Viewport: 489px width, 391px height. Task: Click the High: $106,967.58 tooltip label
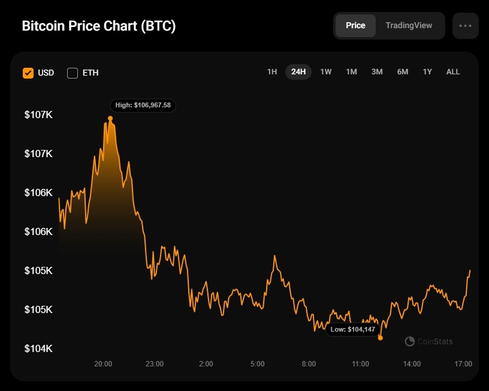[143, 105]
